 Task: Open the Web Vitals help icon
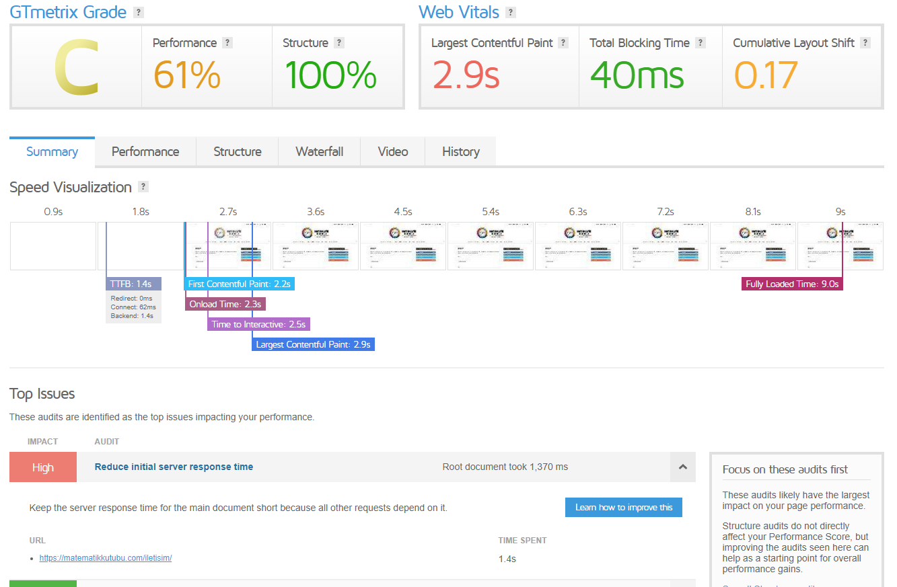pos(511,12)
